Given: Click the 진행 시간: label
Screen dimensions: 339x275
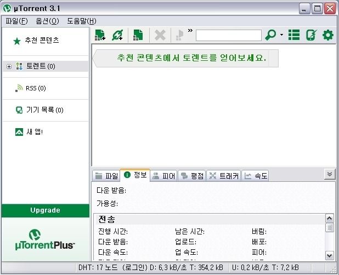Looking at the screenshot, I should (113, 231).
